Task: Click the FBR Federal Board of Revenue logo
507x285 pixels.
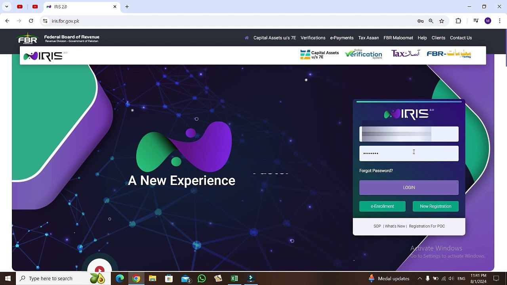Action: (x=58, y=38)
